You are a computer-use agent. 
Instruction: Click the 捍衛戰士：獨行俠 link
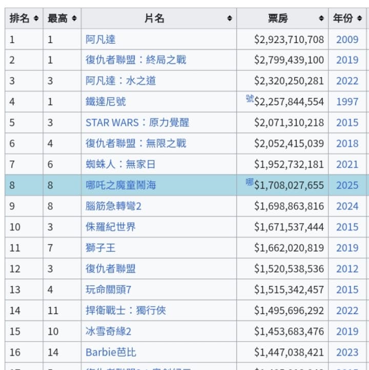(126, 310)
